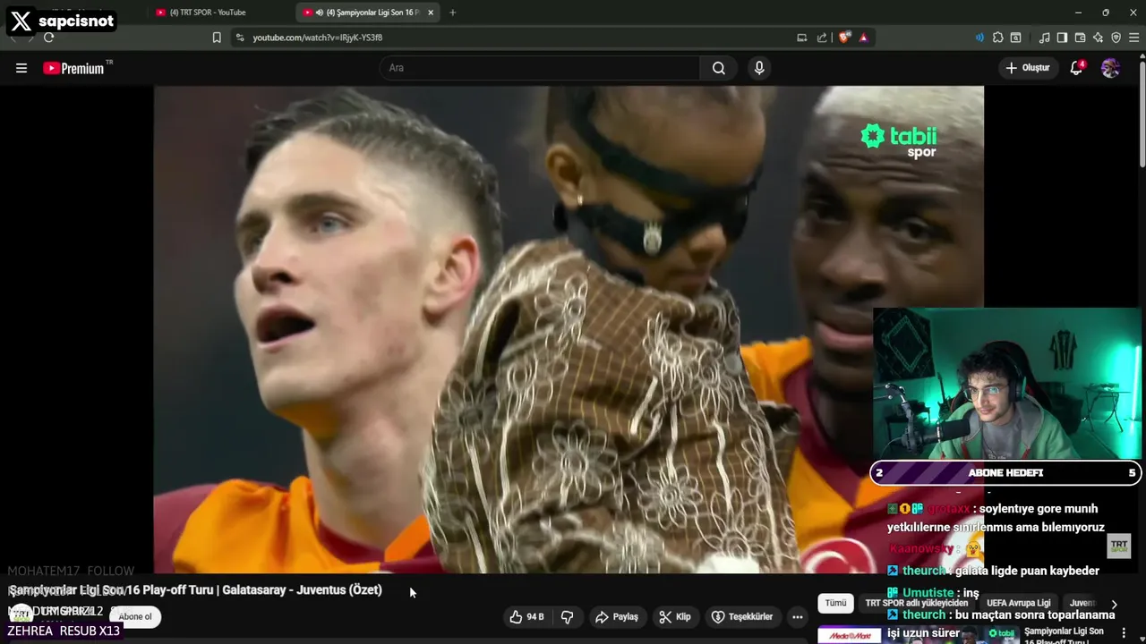Open the YouTube hamburger guide menu
The image size is (1146, 644).
pos(21,68)
